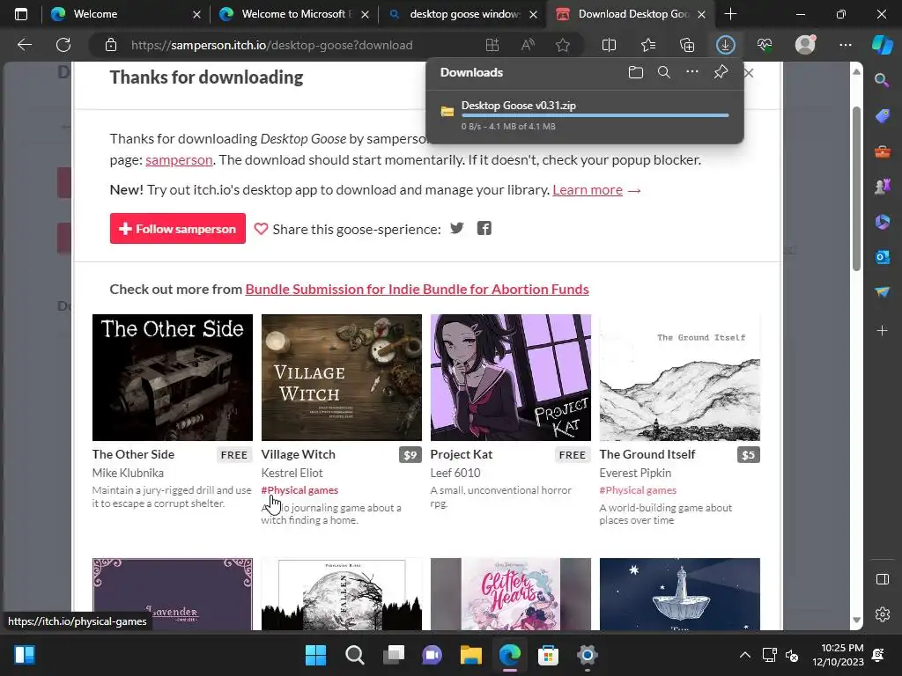
Task: Enter split screen view
Action: (x=610, y=45)
